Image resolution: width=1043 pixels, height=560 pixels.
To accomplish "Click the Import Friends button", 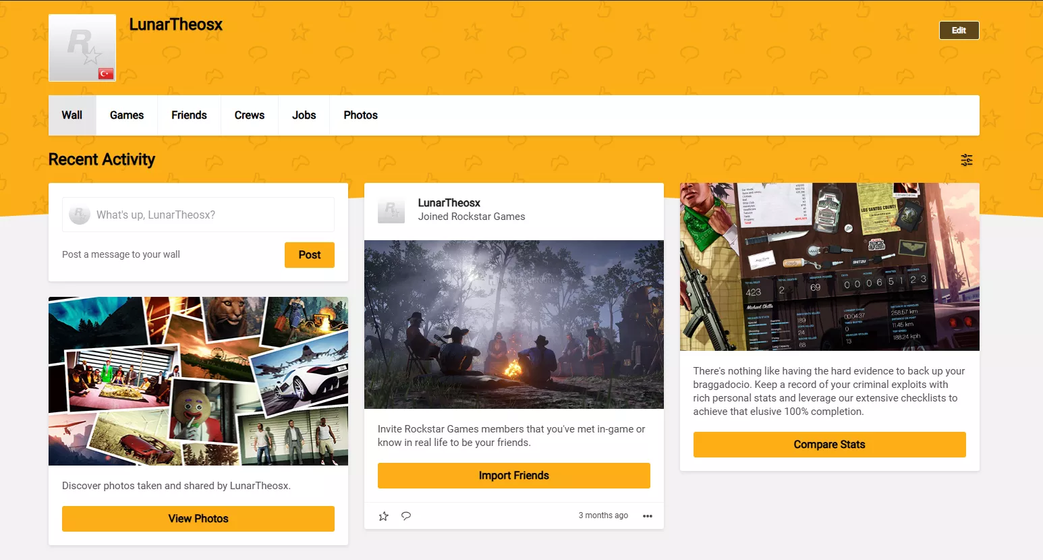I will tap(513, 476).
